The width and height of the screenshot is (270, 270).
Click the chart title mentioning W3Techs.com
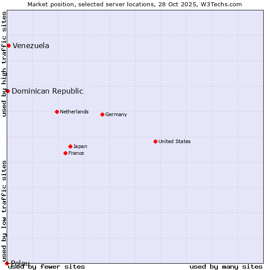tap(135, 4)
